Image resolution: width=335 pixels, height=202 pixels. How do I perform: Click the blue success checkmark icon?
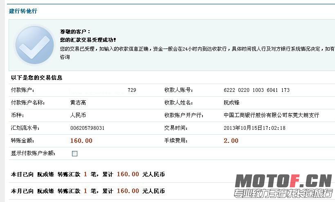click(35, 45)
